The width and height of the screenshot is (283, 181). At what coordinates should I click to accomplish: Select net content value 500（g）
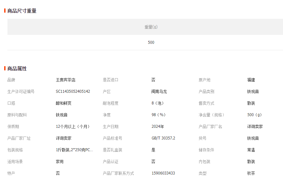[x=255, y=115]
